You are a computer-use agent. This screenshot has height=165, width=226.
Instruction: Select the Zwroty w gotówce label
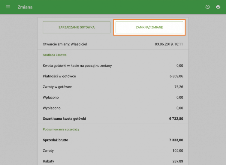(57, 87)
